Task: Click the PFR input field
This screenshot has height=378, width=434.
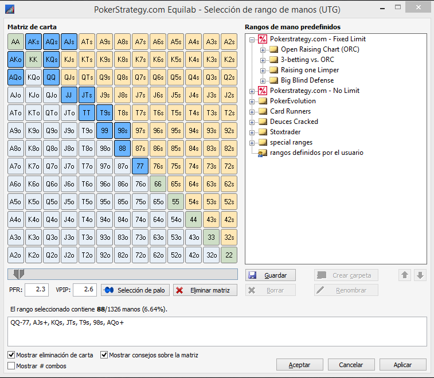Action: click(37, 290)
